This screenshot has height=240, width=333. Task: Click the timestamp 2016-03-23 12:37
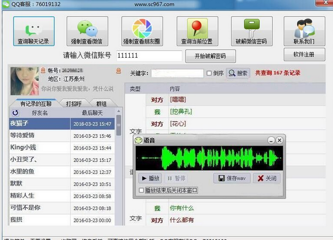click(92, 172)
